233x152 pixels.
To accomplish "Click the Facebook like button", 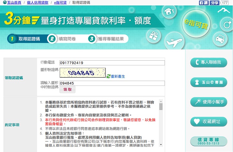I will (x=204, y=3).
